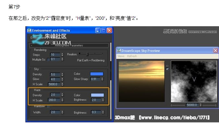Click the 50000.0 value field

point(192,105)
